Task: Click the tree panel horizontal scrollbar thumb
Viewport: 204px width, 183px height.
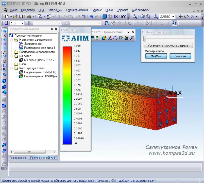Action: 29,152
